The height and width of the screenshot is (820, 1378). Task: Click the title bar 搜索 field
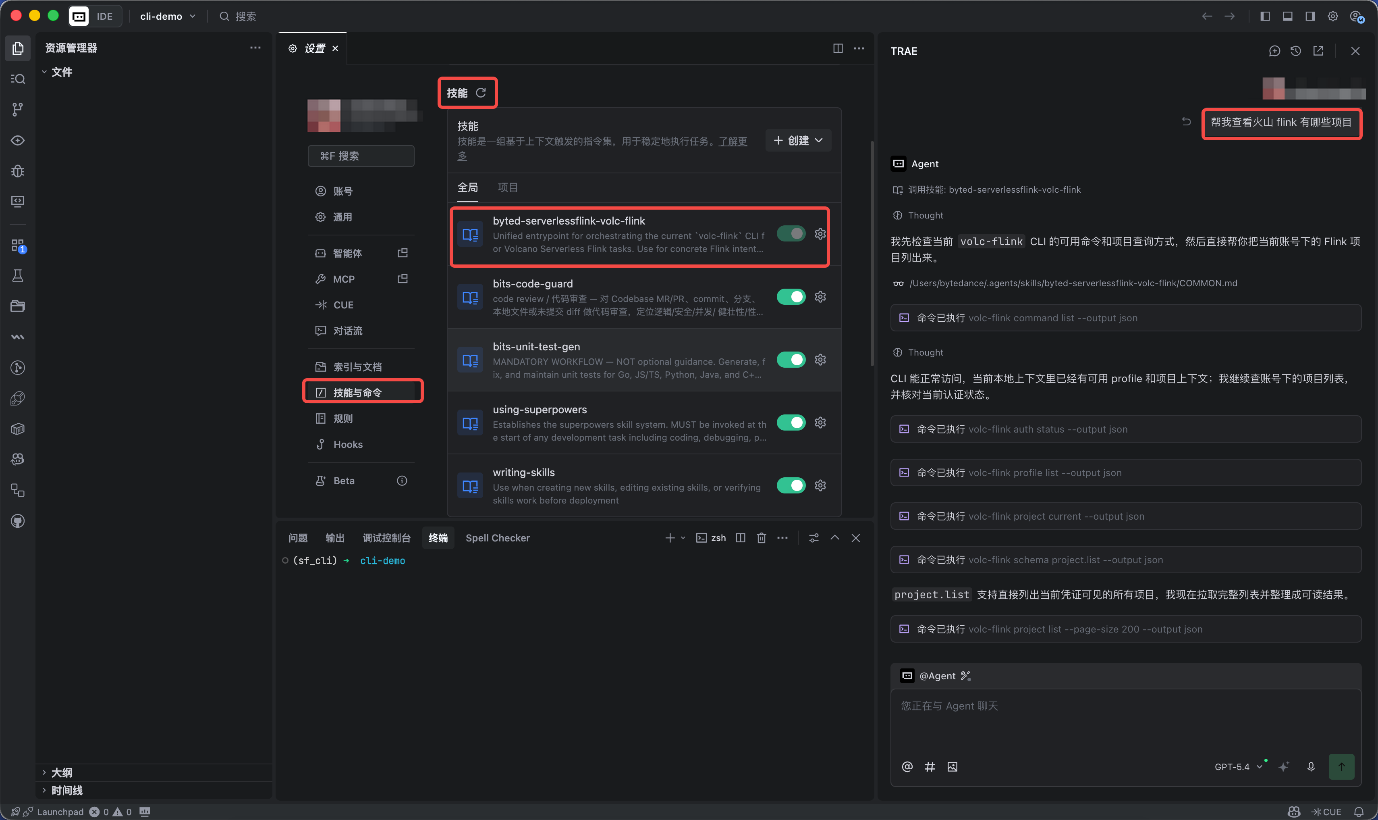239,16
